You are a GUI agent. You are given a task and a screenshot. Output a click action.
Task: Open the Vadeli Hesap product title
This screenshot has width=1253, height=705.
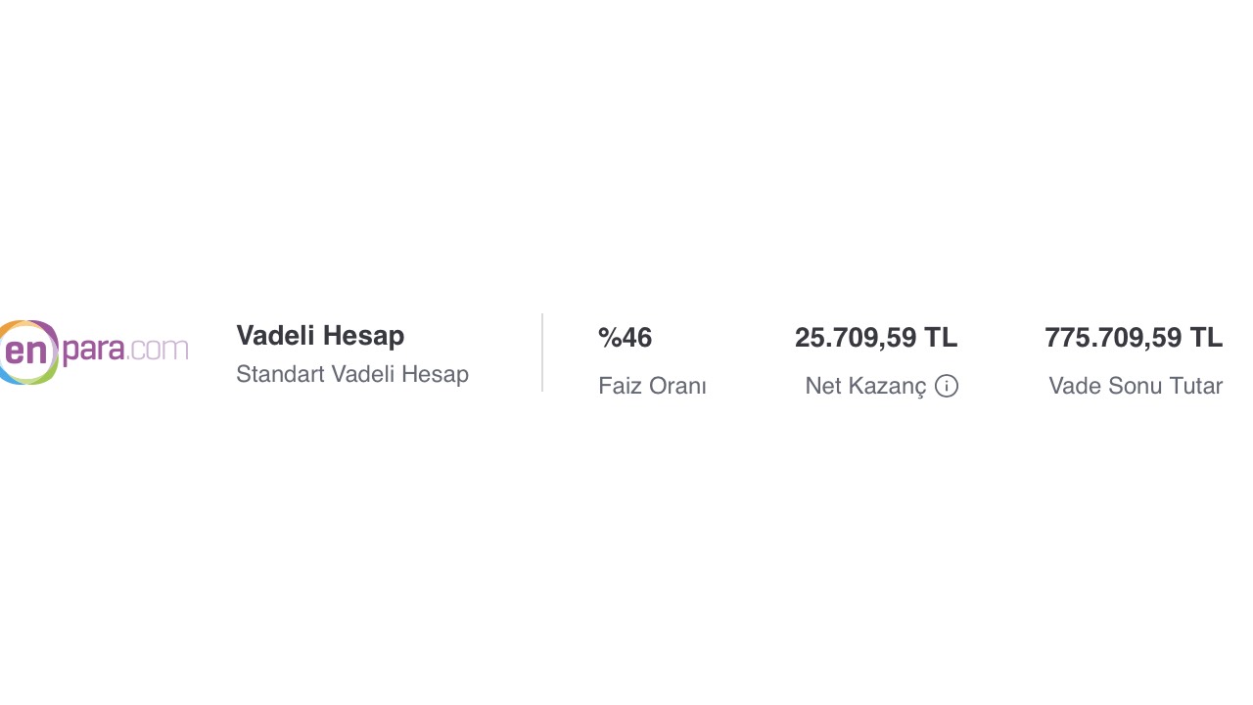point(320,336)
